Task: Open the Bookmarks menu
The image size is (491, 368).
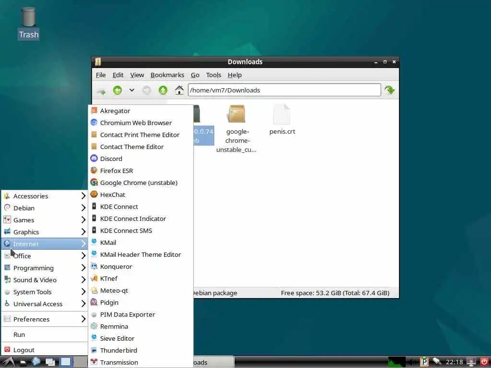Action: coord(167,75)
